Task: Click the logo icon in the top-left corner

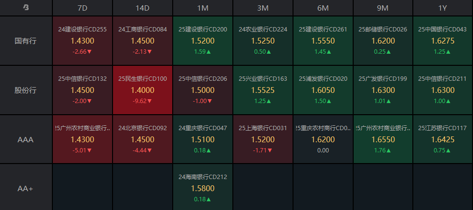Action: 26,8
